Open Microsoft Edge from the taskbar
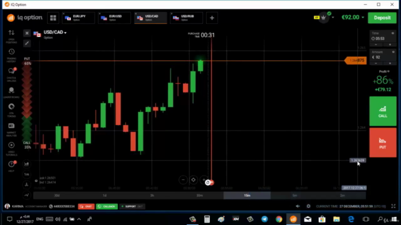 (x=351, y=219)
